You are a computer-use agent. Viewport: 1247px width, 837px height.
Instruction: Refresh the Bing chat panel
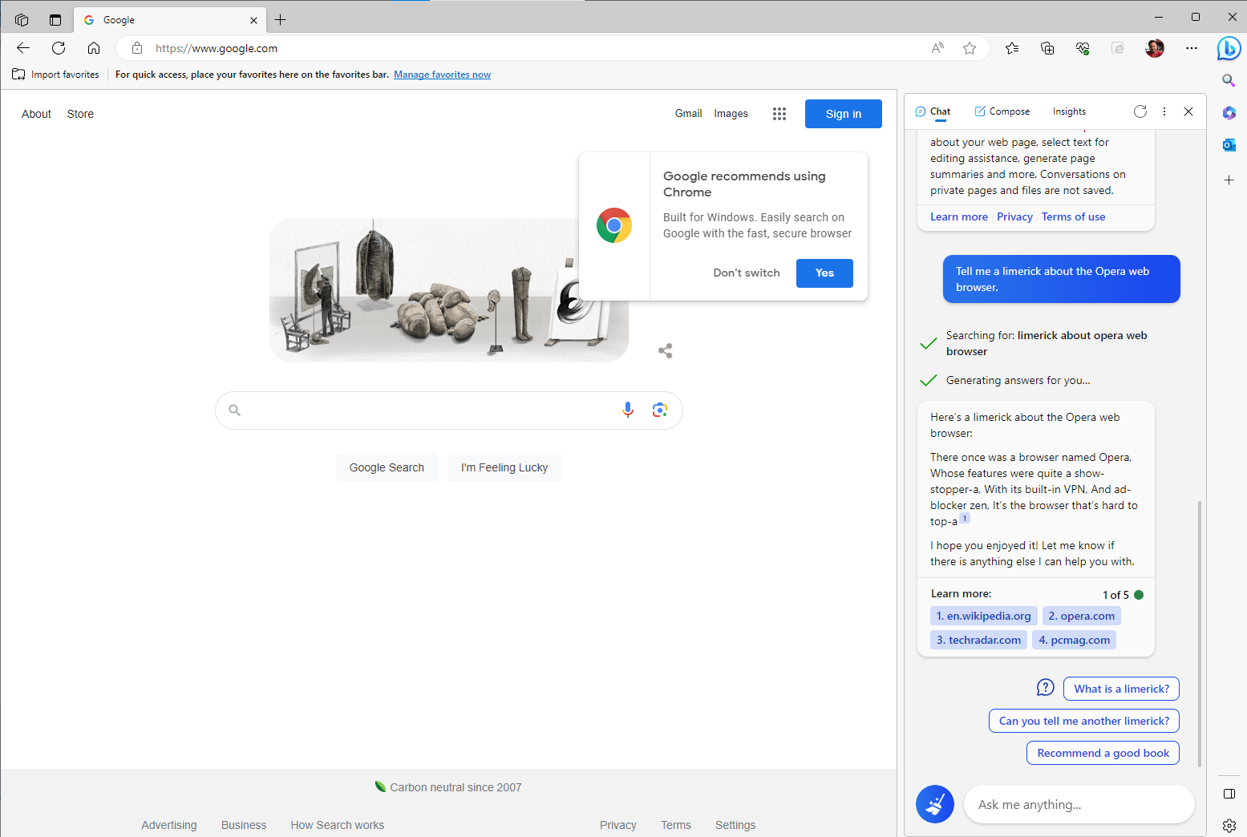pos(1140,111)
